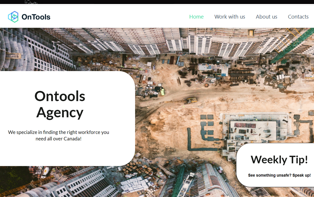The image size is (314, 197).
Task: Click the black bar above the header
Action: click(x=171, y=2)
